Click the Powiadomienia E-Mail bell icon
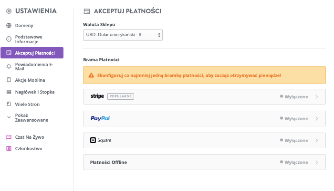 click(9, 67)
